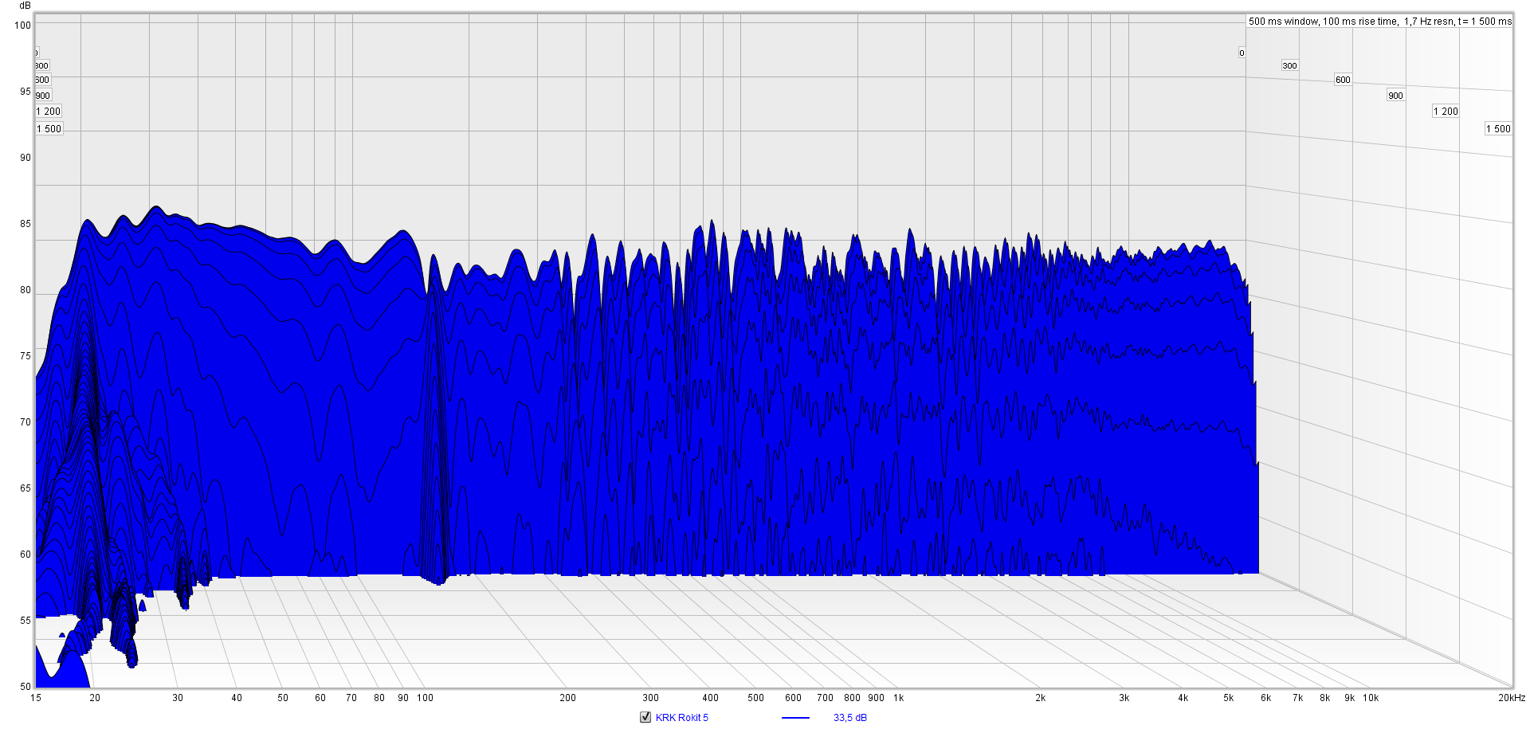Screen dimensions: 1530x729
Task: Click the blue line color swatch in legend
Action: [795, 718]
